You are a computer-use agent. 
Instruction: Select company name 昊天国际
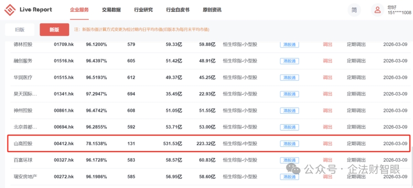25,94
